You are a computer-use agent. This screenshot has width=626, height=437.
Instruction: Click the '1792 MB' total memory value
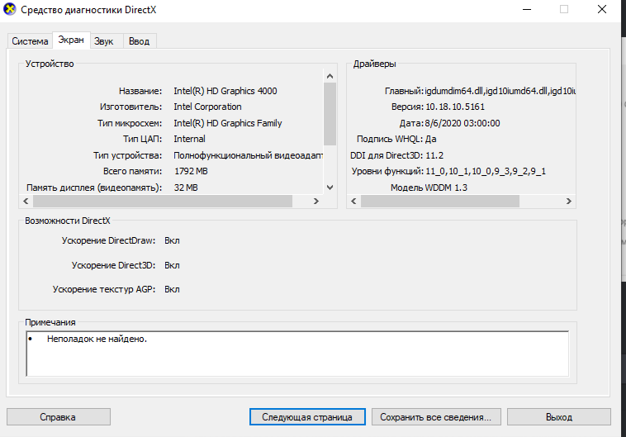click(x=191, y=171)
